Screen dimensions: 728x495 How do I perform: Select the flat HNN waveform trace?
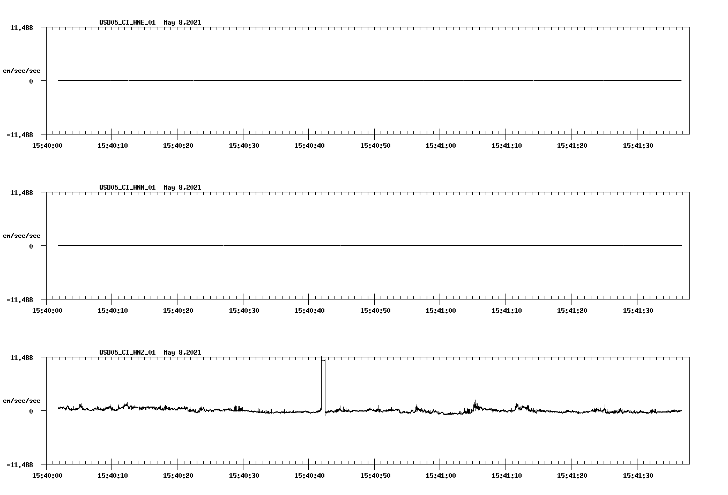(322, 244)
